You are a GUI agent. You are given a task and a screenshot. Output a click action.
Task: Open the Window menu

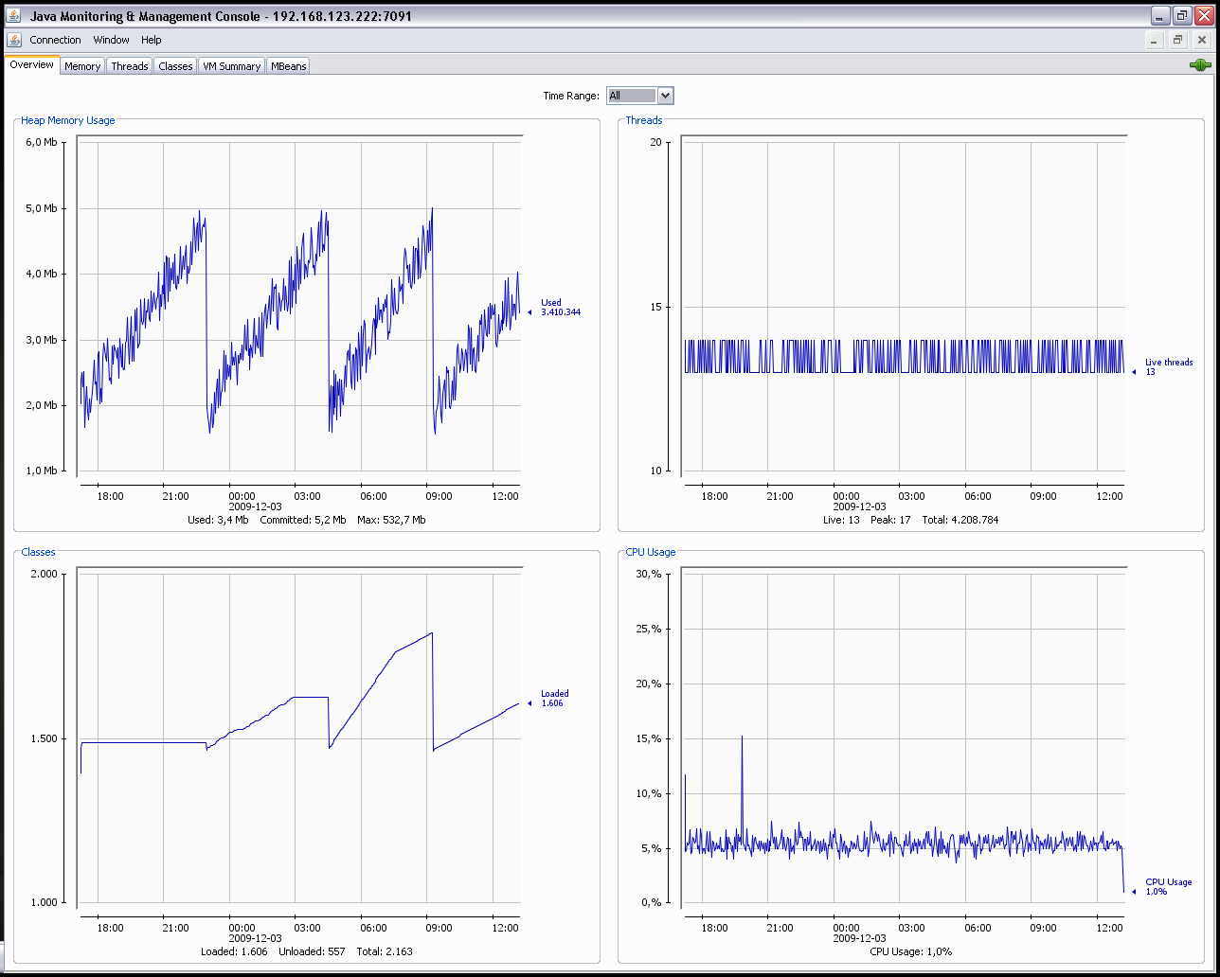(111, 40)
